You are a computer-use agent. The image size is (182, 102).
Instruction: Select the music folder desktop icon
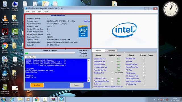click(x=15, y=74)
